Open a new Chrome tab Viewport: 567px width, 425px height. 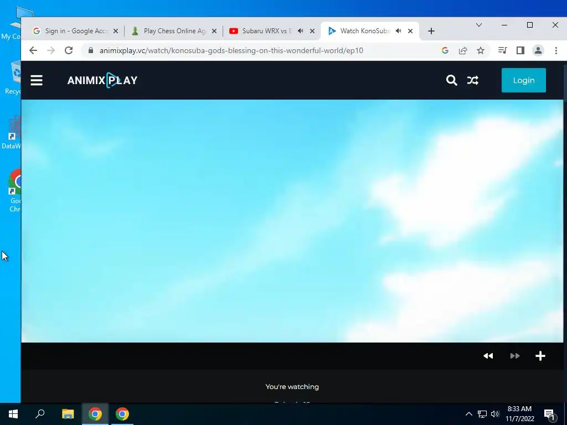point(431,31)
